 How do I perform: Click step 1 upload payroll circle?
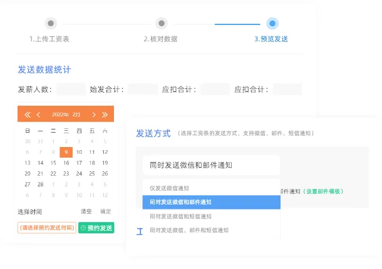tap(51, 23)
